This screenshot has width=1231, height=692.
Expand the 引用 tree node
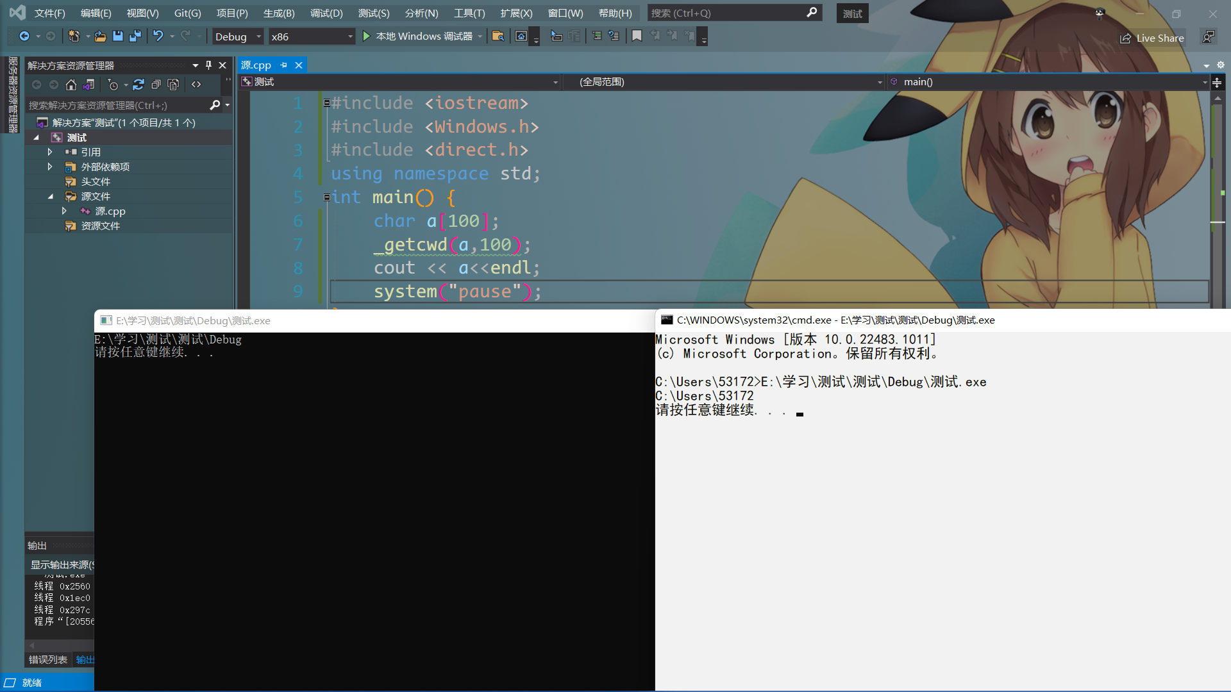click(x=50, y=152)
